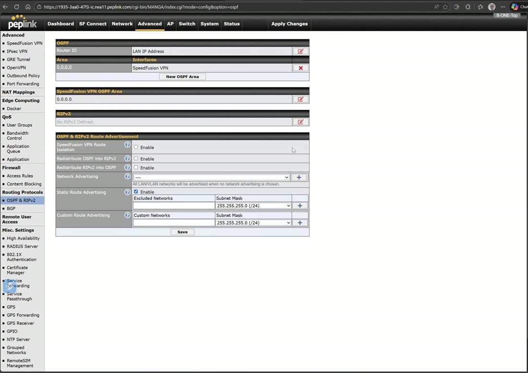This screenshot has height=373, width=528.
Task: Open the browser profile avatar
Action: tap(492, 7)
